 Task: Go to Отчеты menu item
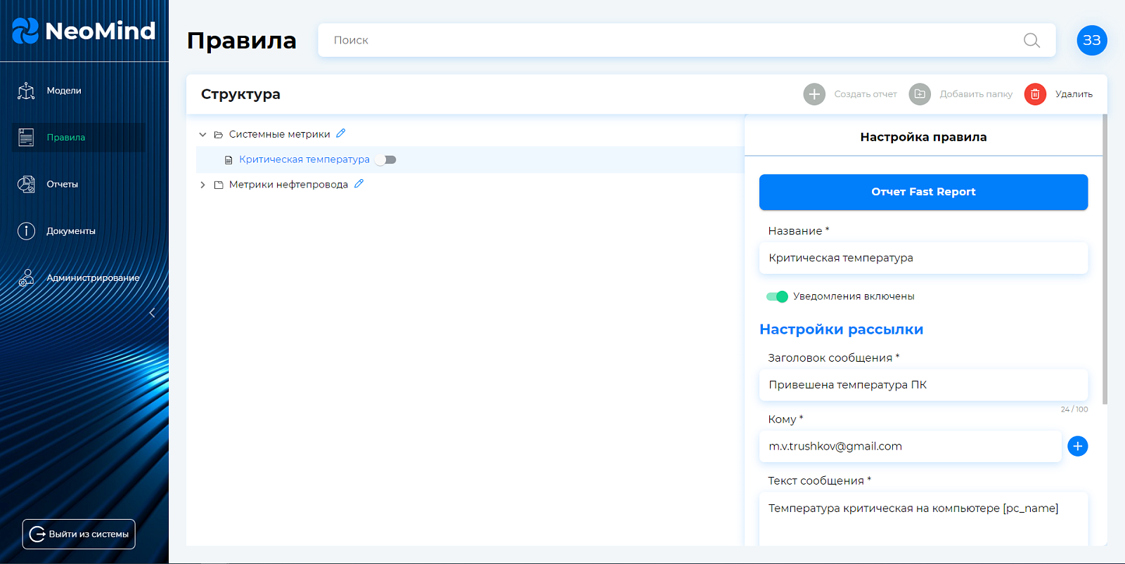pyautogui.click(x=63, y=184)
